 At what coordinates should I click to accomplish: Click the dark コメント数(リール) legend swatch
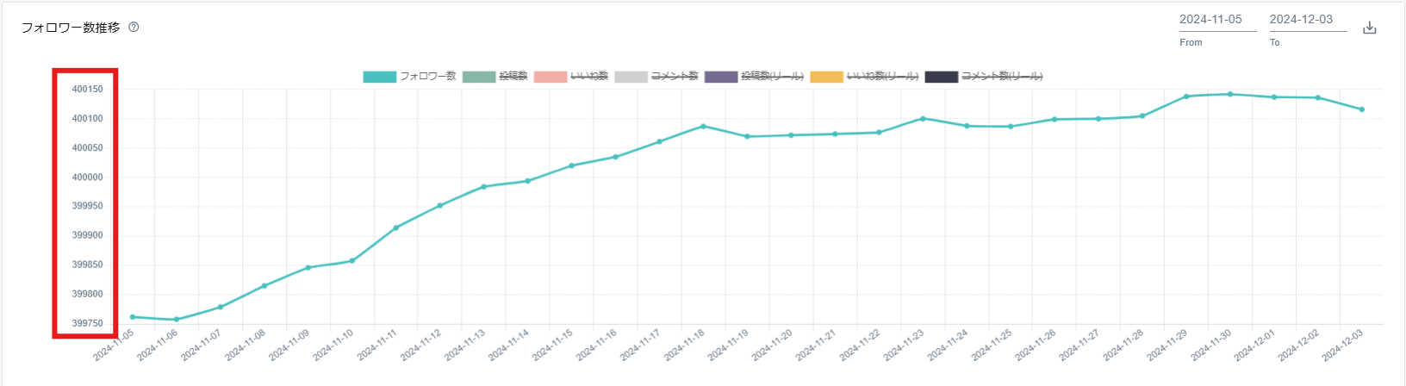(941, 77)
